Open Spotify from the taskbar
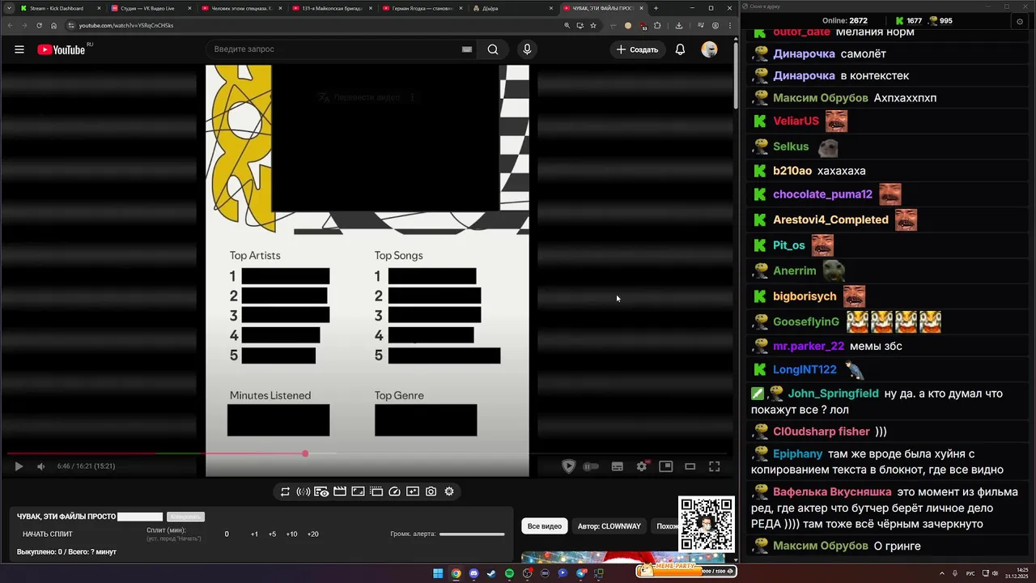Screen dimensions: 1036x583 [509, 573]
